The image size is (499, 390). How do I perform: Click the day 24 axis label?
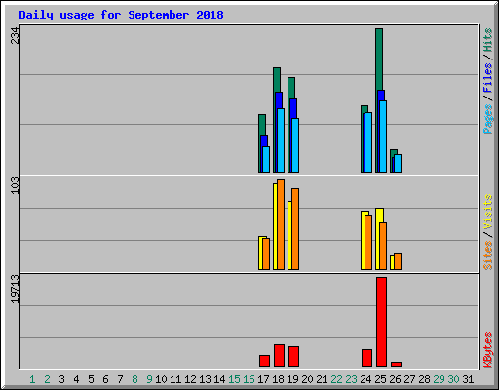click(365, 379)
